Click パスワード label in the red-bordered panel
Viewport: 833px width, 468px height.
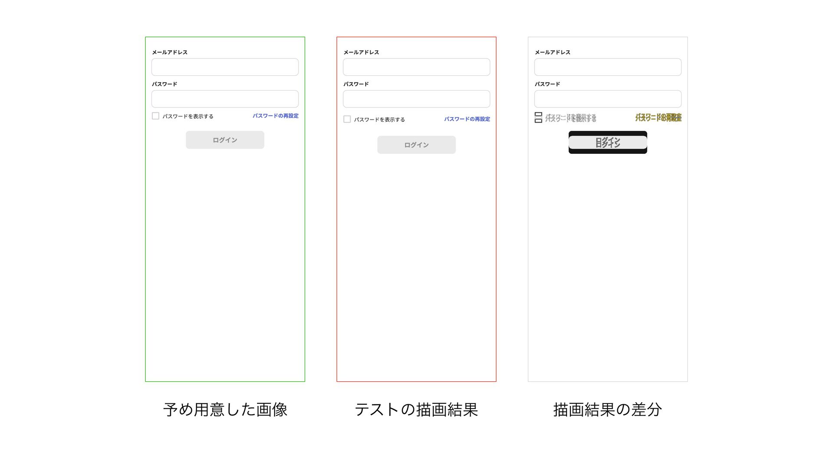(x=356, y=84)
